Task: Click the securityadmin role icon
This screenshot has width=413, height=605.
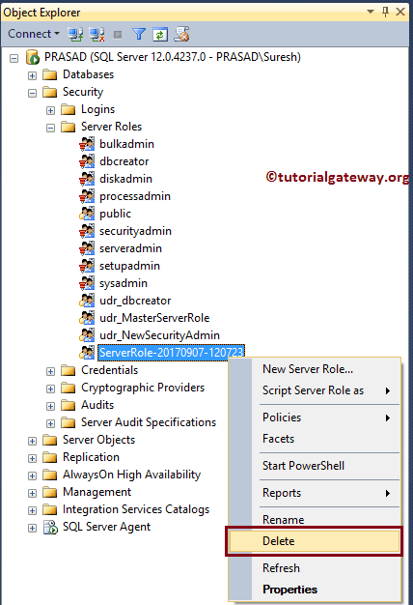Action: (87, 231)
